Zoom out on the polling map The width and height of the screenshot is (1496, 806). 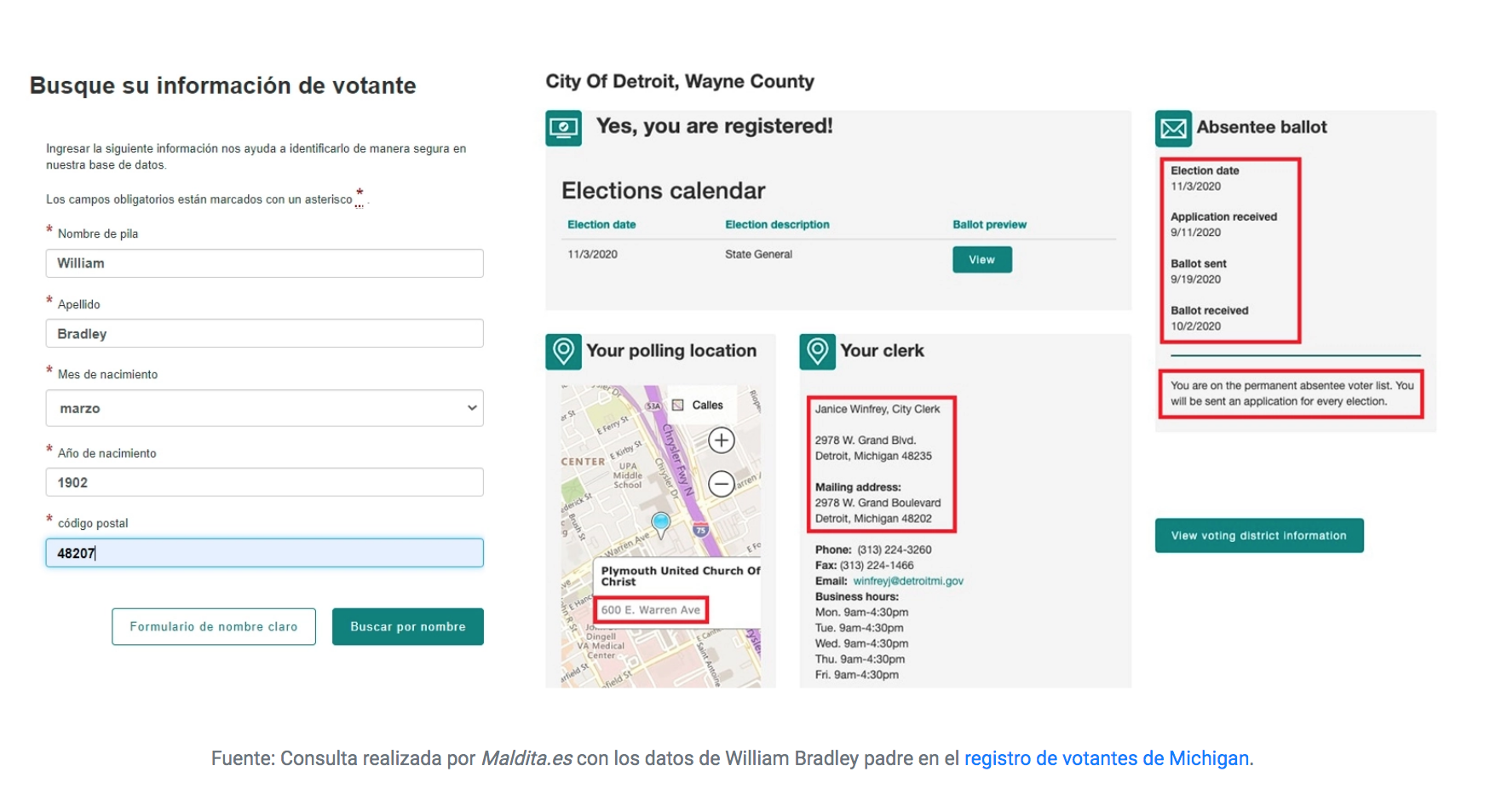pyautogui.click(x=722, y=484)
